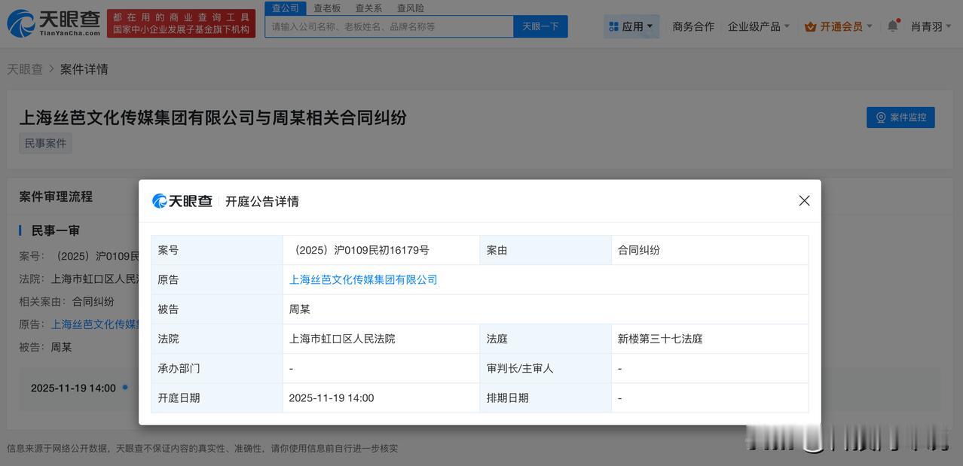Click the 天眼一下 search button

[x=541, y=26]
